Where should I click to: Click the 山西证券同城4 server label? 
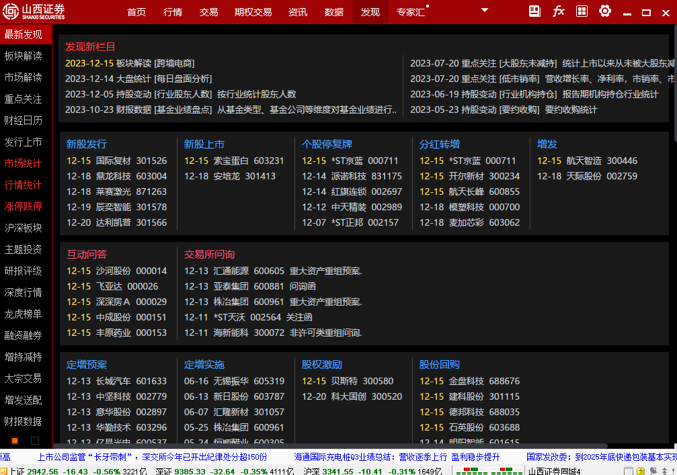coord(555,472)
